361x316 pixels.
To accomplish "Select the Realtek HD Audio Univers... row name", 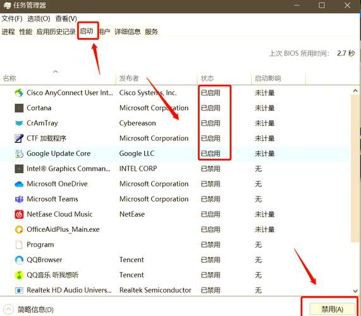I will [69, 290].
